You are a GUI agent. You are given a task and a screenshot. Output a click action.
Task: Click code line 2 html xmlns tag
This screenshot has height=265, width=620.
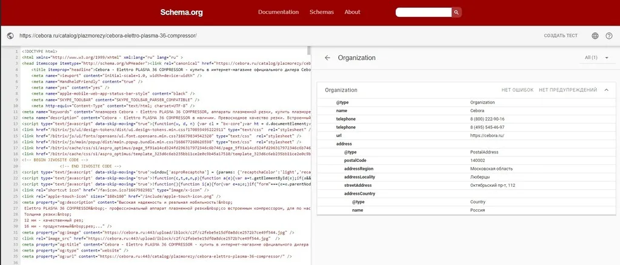click(x=102, y=58)
